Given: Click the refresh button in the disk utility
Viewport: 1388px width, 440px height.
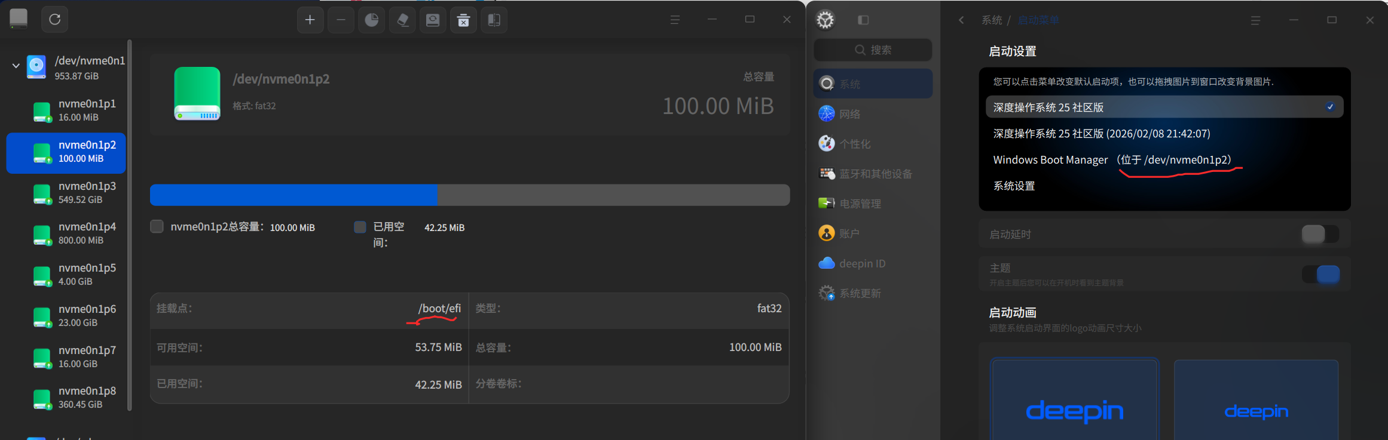Looking at the screenshot, I should coord(54,20).
